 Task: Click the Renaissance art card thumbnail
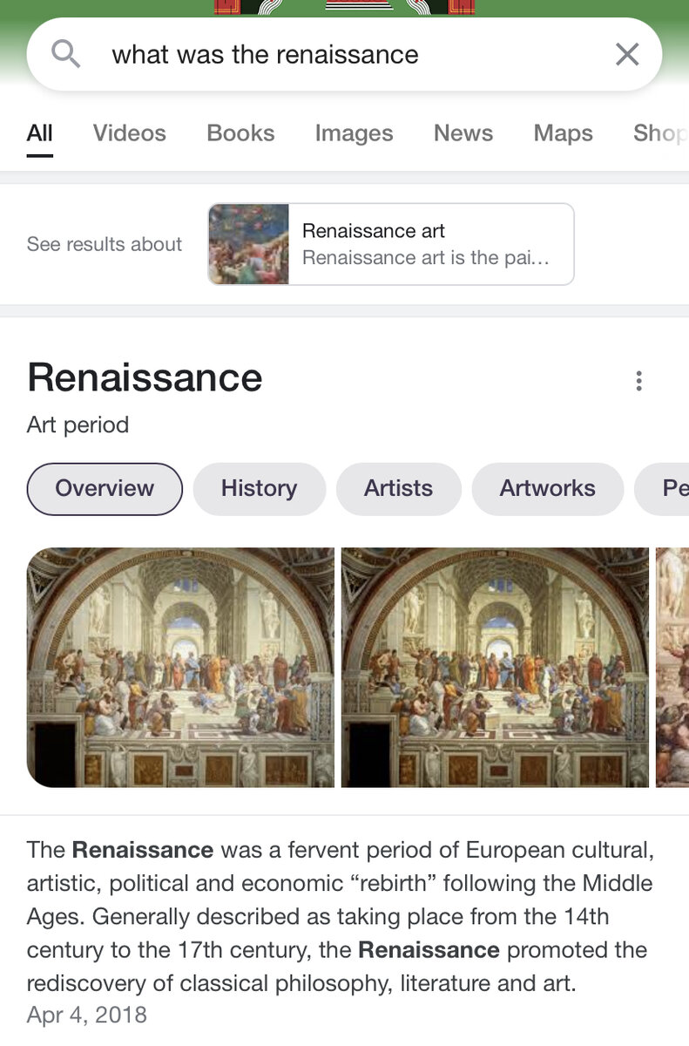point(249,244)
